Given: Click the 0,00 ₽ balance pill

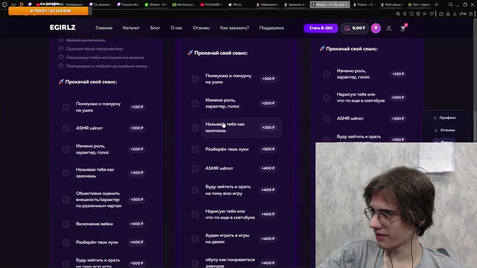Looking at the screenshot, I should coord(355,28).
